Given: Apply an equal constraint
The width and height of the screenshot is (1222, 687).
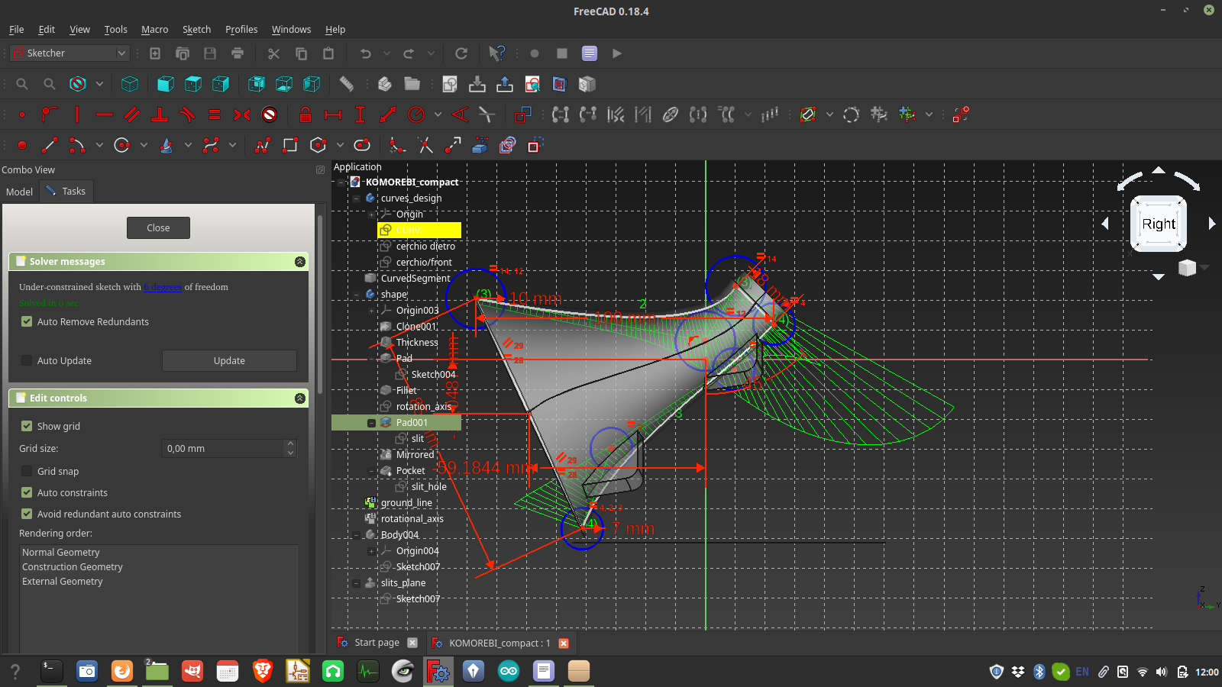Looking at the screenshot, I should coord(215,114).
